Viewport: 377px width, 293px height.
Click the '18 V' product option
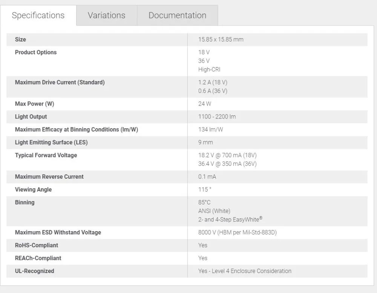204,52
